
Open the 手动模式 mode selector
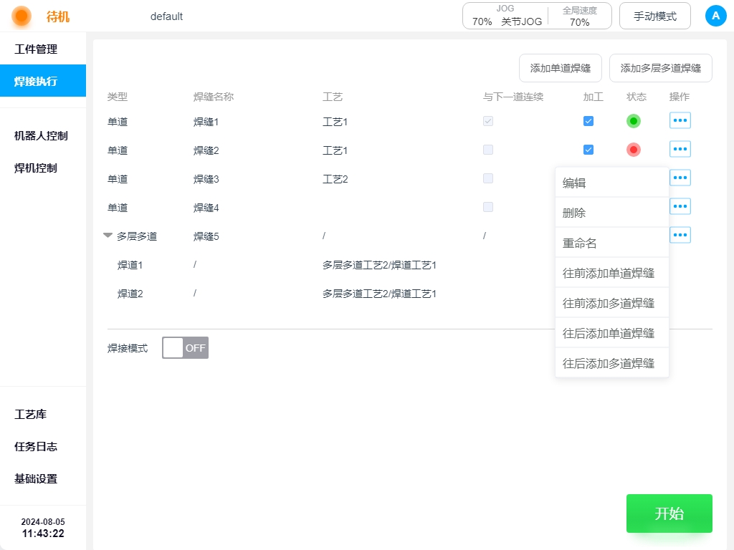(x=654, y=16)
